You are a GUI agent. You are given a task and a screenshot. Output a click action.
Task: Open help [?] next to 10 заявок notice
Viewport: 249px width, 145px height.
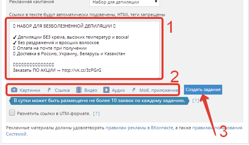tap(196, 101)
